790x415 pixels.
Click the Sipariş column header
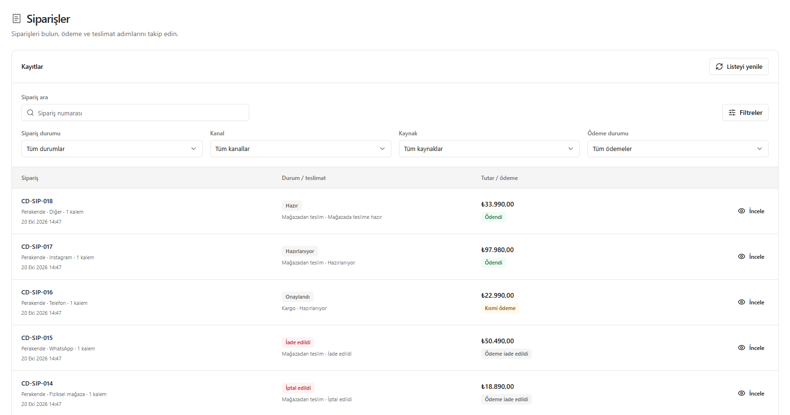coord(30,178)
